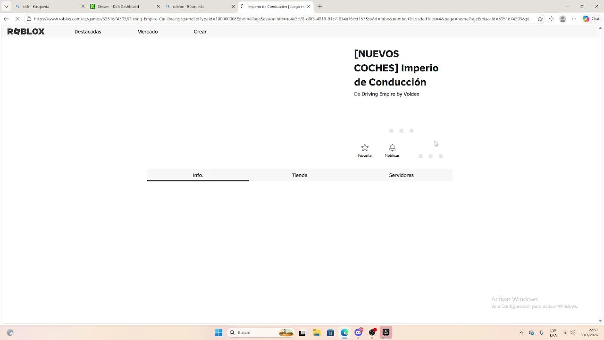Click the microphone icon in system tray

point(541,332)
